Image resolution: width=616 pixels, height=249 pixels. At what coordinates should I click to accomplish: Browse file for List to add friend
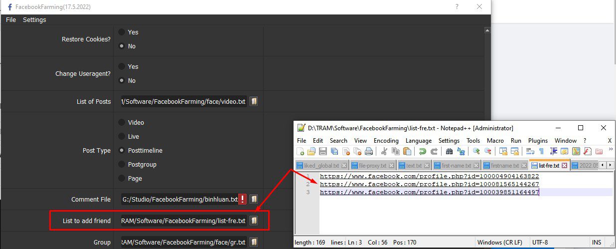254,220
